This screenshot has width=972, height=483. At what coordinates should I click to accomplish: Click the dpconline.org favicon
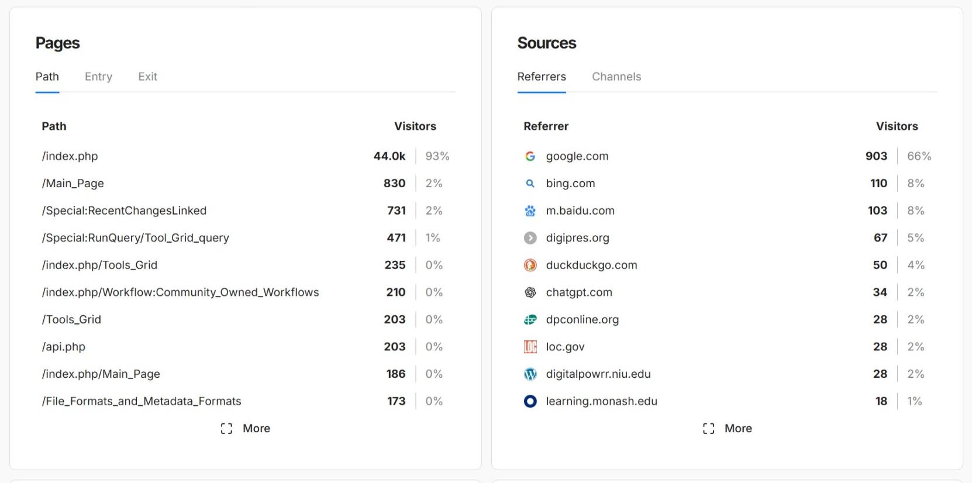coord(530,320)
